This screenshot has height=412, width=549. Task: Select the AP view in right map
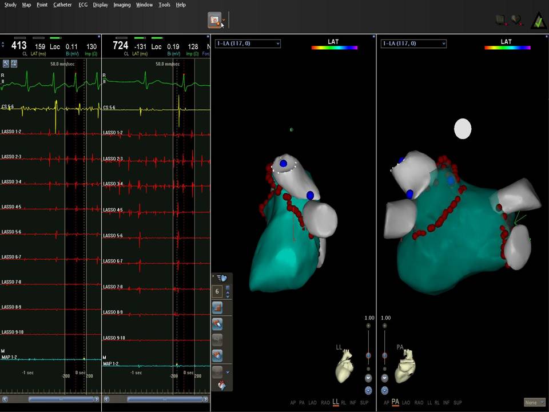point(386,403)
